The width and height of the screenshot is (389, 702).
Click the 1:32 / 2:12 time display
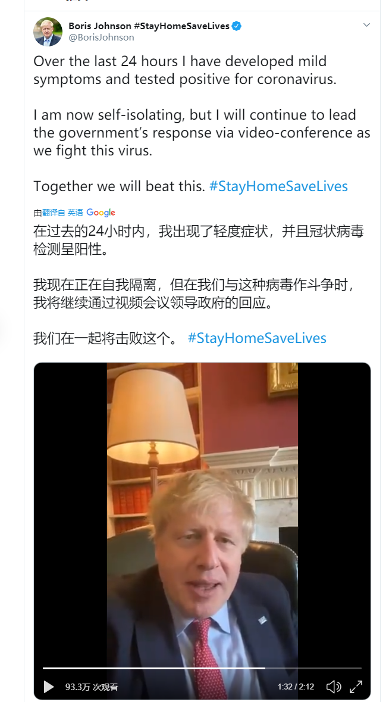point(296,687)
